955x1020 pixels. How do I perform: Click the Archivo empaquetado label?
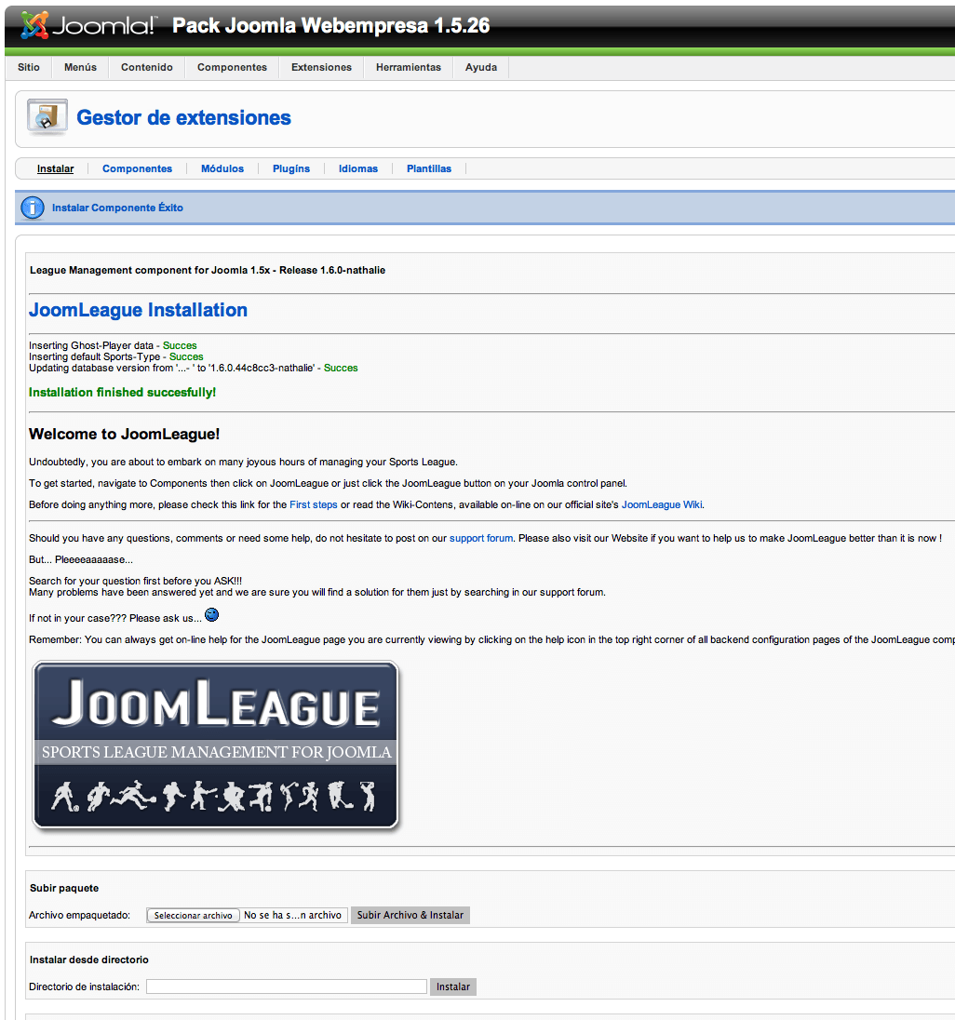pos(79,915)
